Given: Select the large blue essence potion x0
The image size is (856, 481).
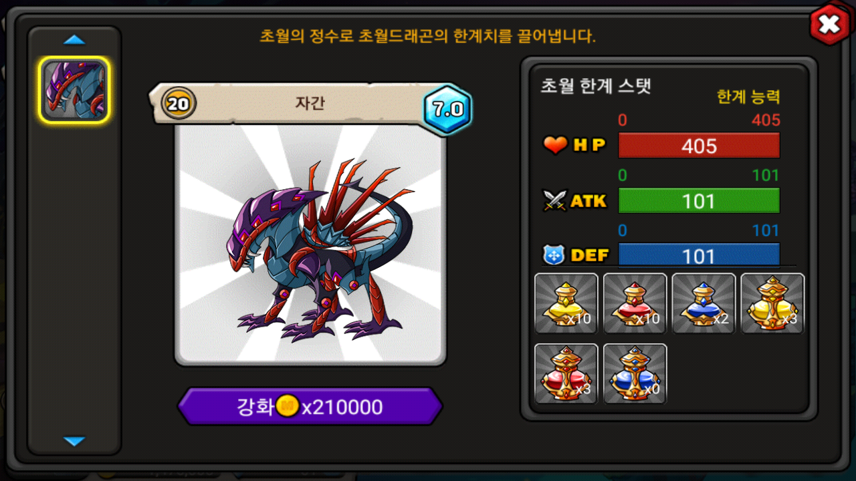Looking at the screenshot, I should [x=635, y=373].
